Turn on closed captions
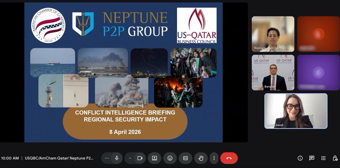This screenshot has width=340, height=168. point(186,158)
